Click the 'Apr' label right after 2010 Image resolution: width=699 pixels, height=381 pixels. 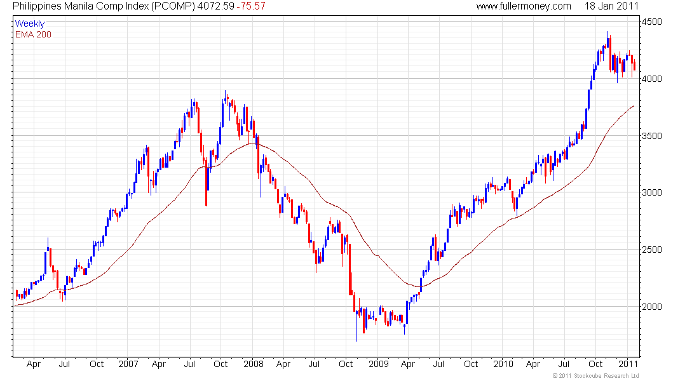tap(533, 364)
